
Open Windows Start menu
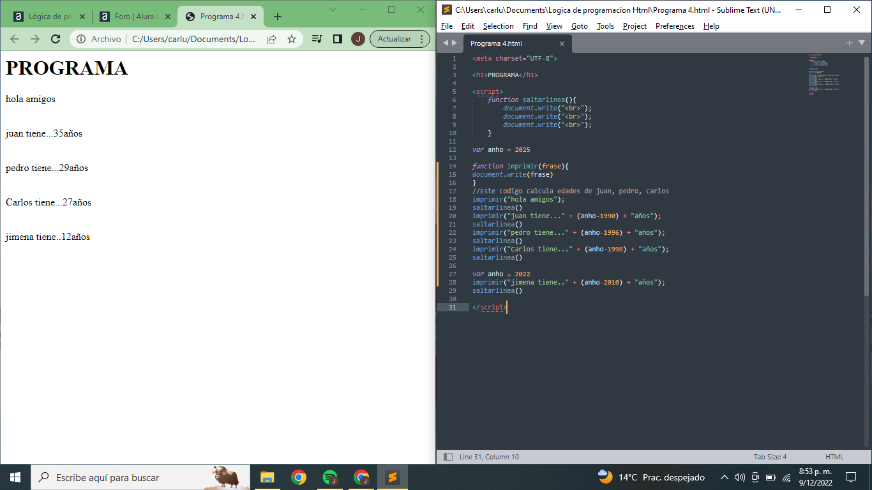(x=15, y=477)
